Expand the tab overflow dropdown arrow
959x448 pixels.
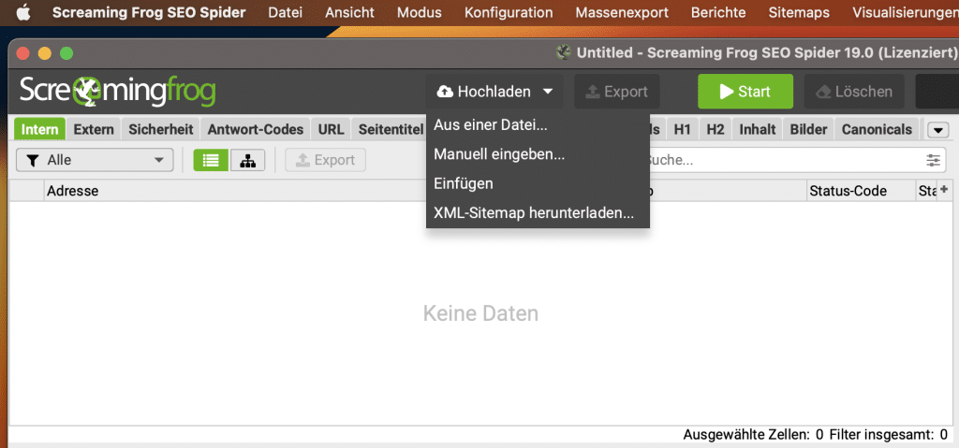pyautogui.click(x=937, y=130)
